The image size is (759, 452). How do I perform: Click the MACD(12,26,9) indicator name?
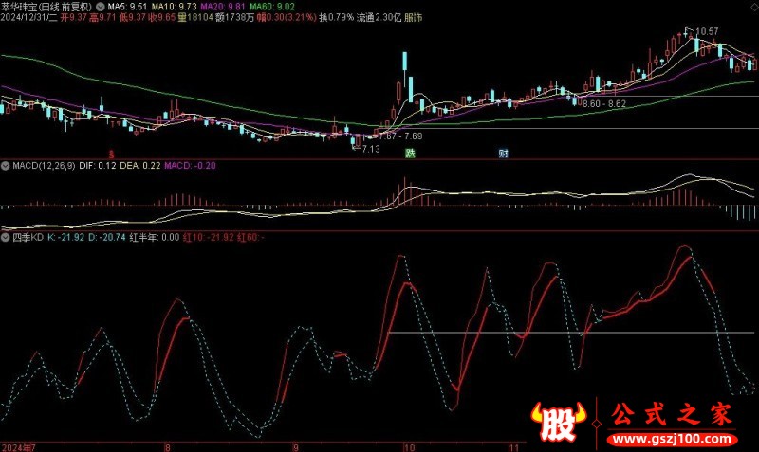pyautogui.click(x=44, y=166)
